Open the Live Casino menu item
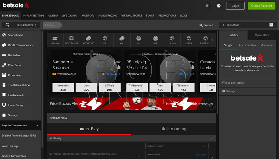This screenshot has width=279, height=159. (x=70, y=15)
